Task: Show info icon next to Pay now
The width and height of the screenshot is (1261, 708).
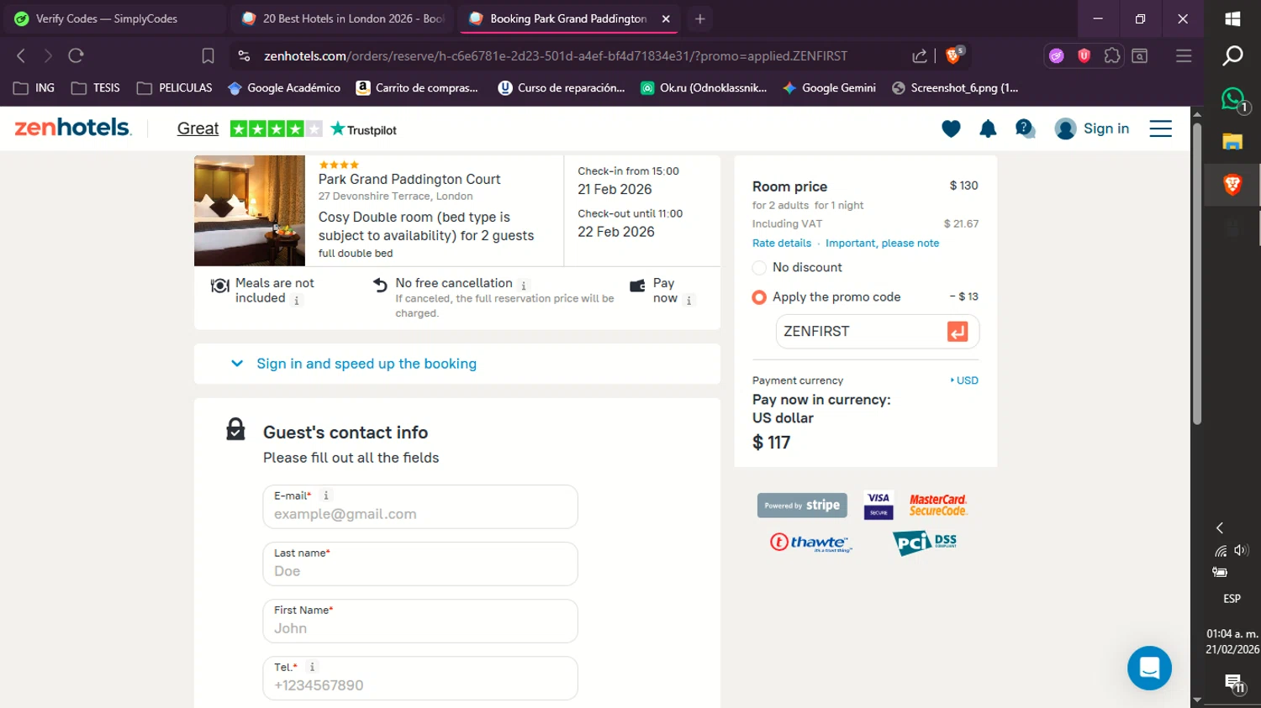Action: (689, 300)
